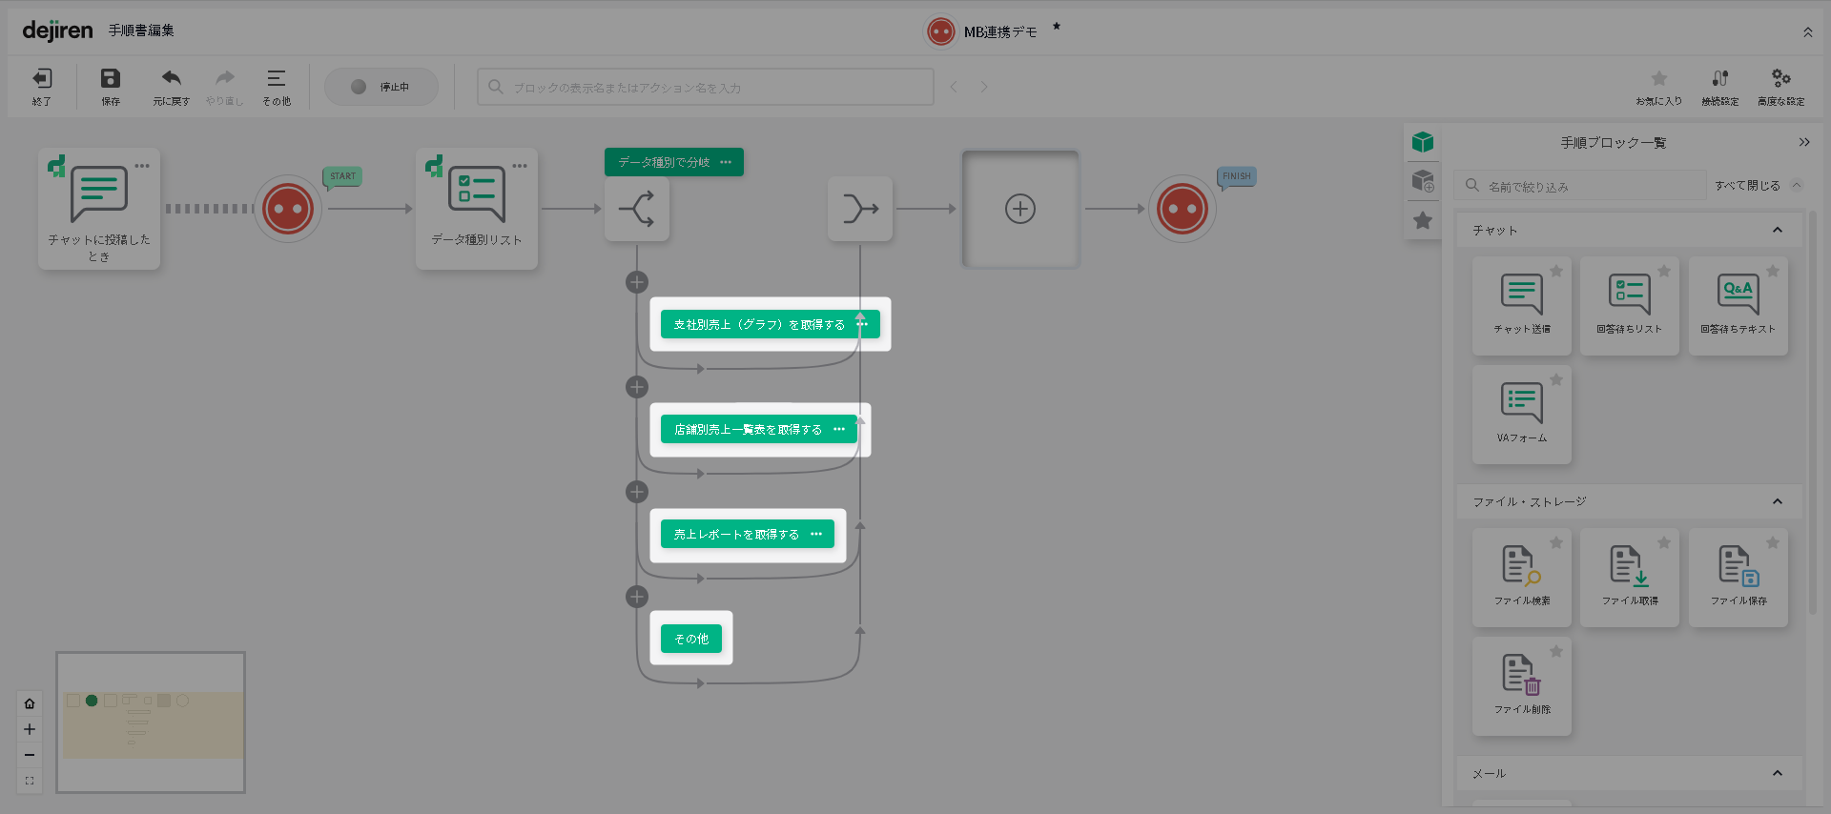Select the branch merge node icon

[860, 209]
